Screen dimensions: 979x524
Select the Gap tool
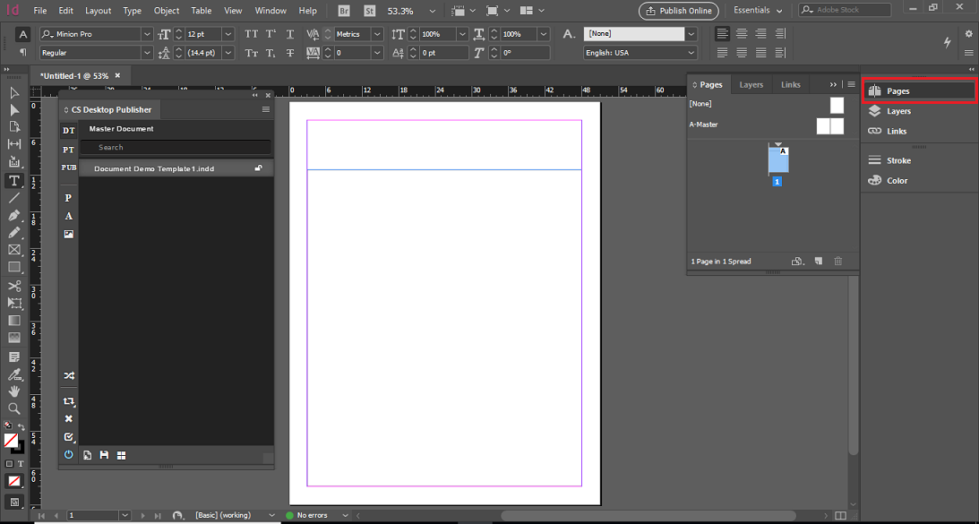coord(14,144)
